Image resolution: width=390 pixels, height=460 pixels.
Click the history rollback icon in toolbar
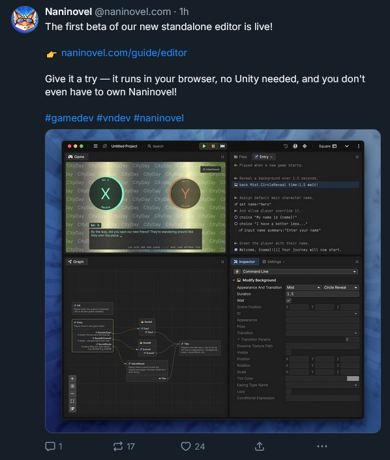tap(286, 146)
